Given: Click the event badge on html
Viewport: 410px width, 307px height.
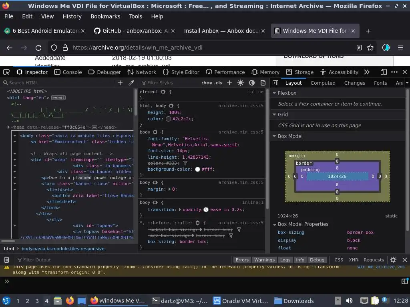Looking at the screenshot, I should pos(58,98).
